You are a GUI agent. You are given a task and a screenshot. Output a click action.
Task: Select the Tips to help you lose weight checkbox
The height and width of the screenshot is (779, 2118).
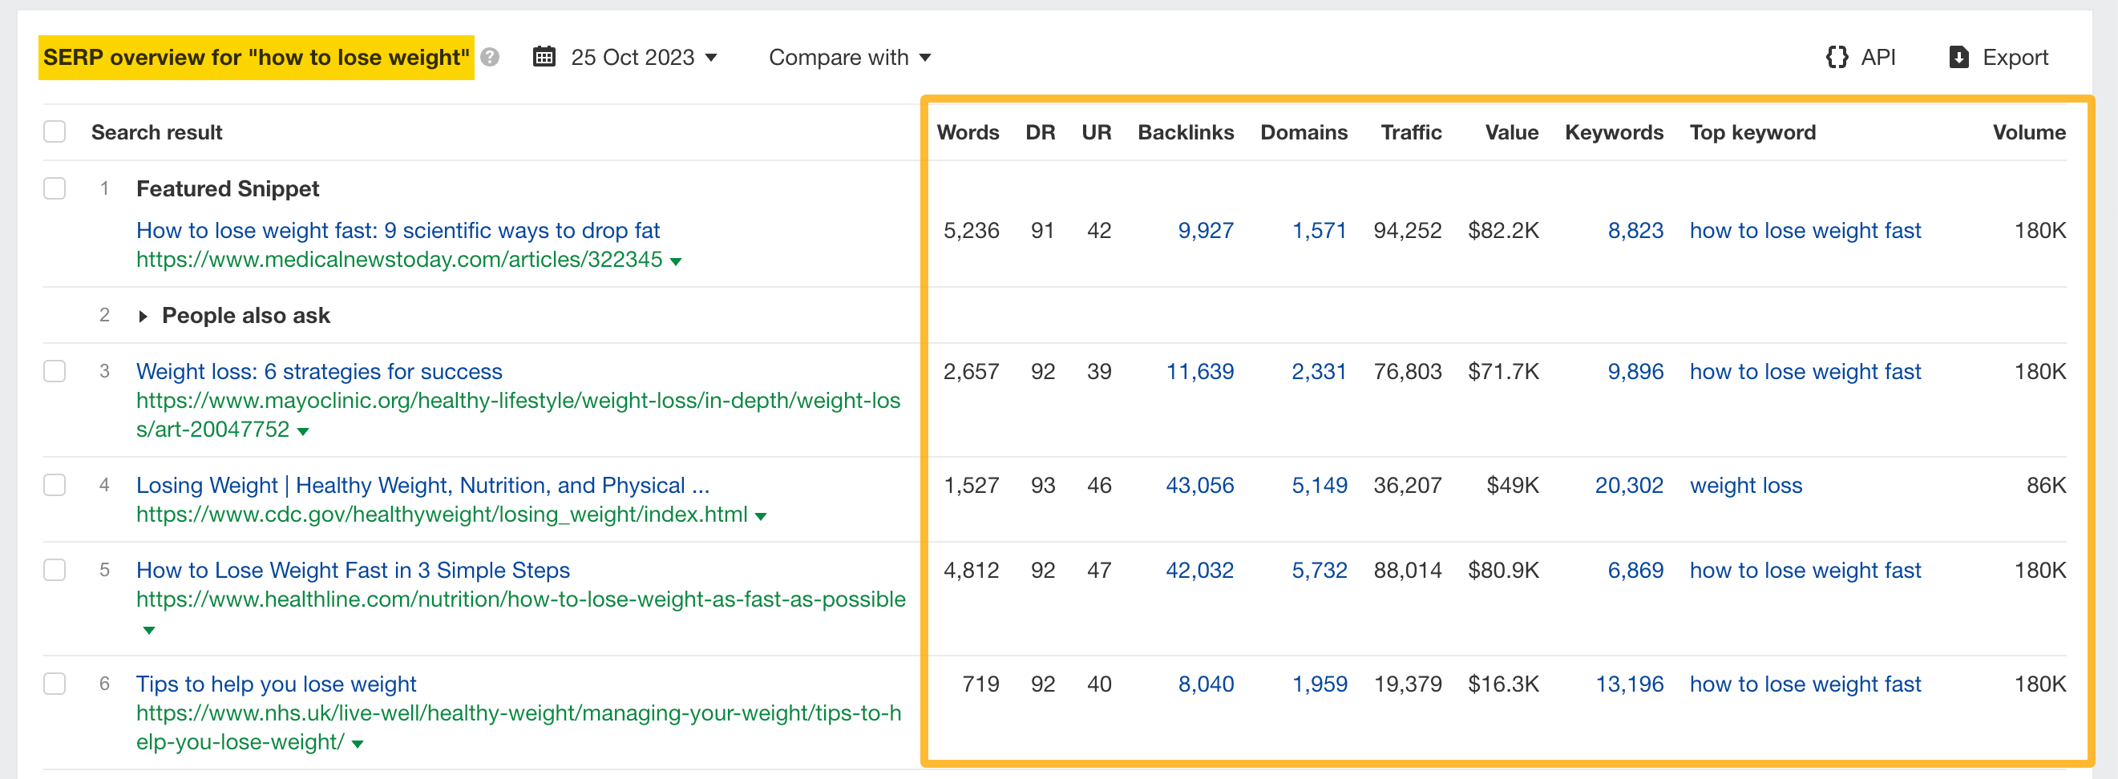pyautogui.click(x=55, y=684)
